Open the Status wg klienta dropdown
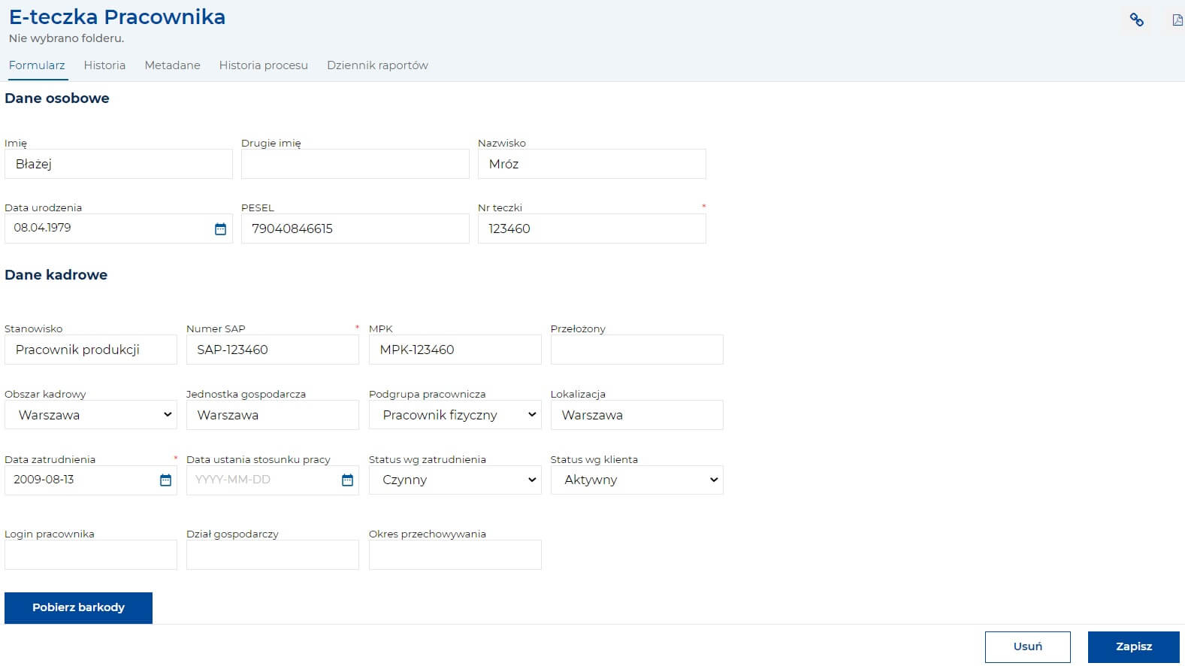 coord(636,480)
